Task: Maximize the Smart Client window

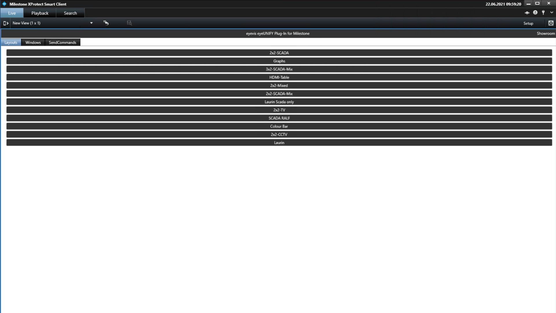Action: click(x=537, y=3)
